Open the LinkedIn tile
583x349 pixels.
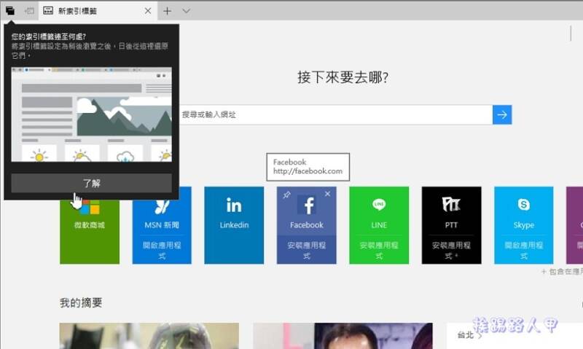(234, 225)
